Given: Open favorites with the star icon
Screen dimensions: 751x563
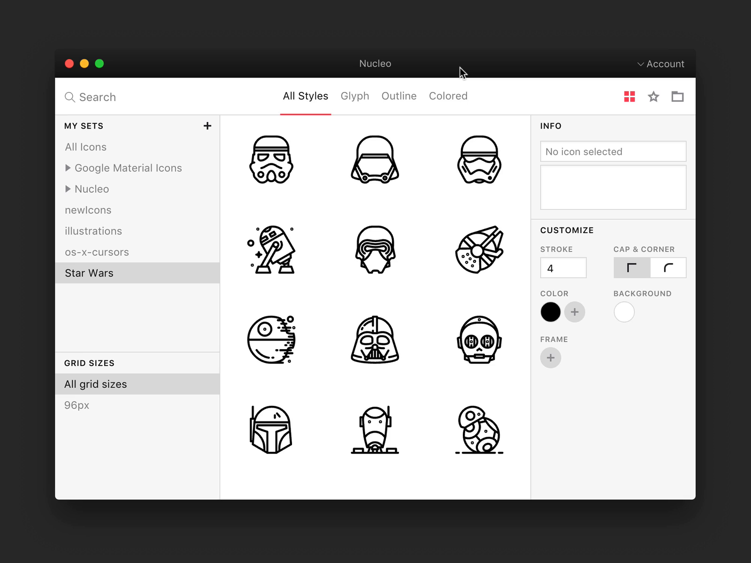Looking at the screenshot, I should 653,97.
